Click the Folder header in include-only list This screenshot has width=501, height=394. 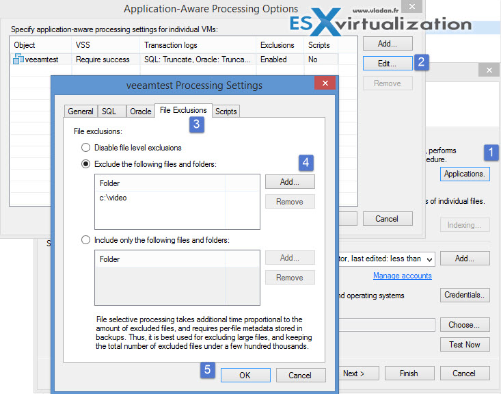(x=160, y=259)
